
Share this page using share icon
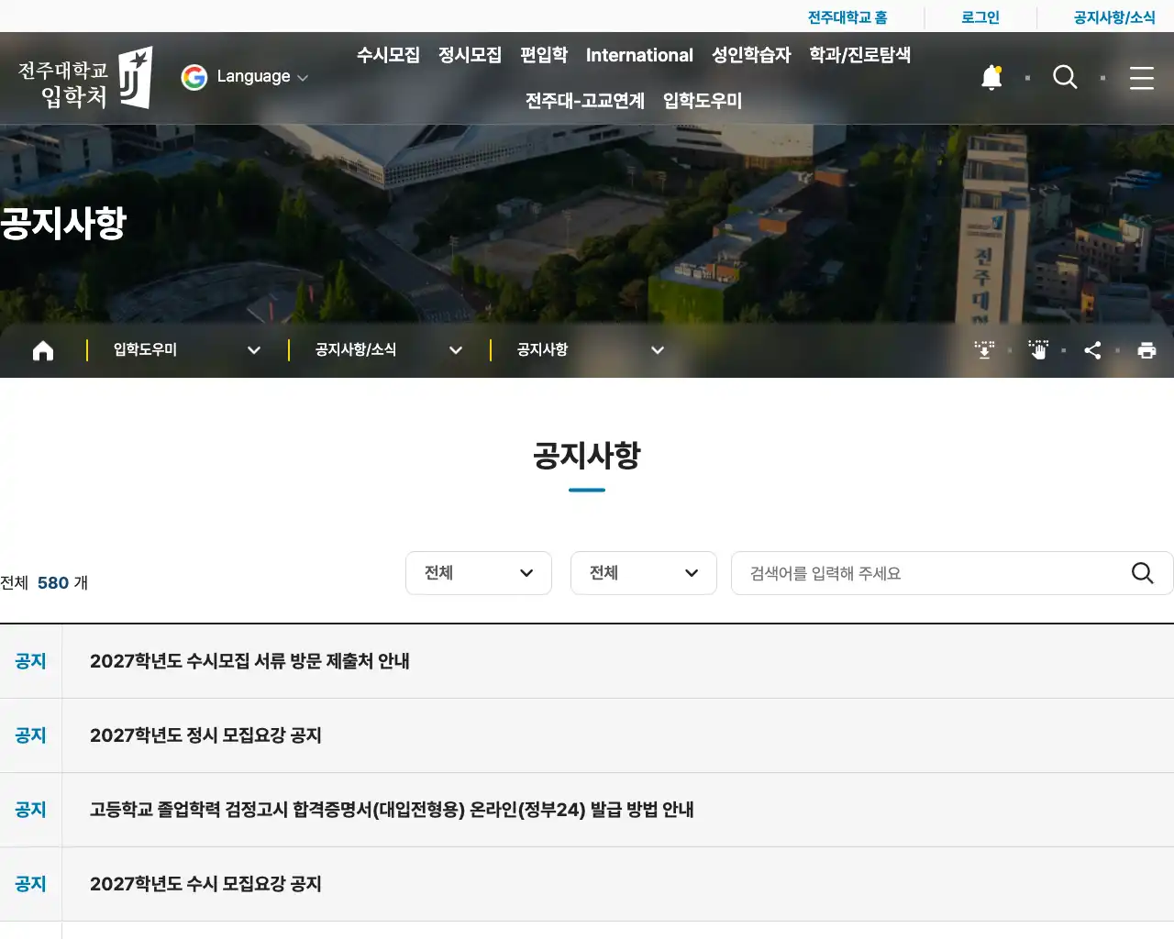(x=1092, y=350)
